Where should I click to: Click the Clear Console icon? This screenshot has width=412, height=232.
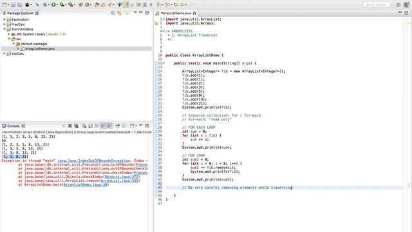tap(84, 126)
